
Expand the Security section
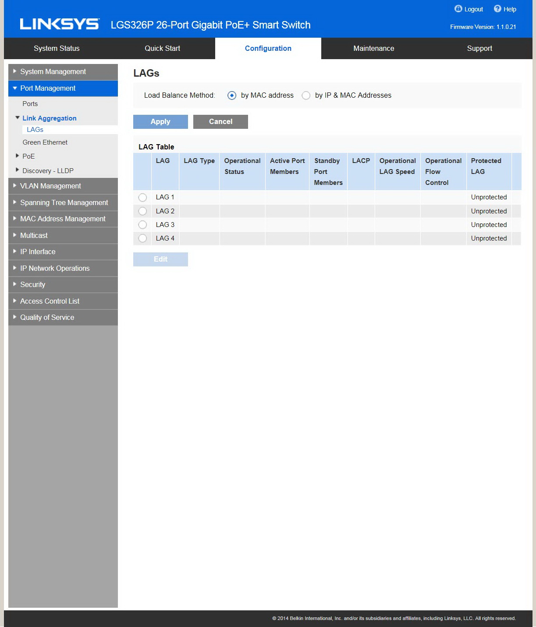(63, 285)
